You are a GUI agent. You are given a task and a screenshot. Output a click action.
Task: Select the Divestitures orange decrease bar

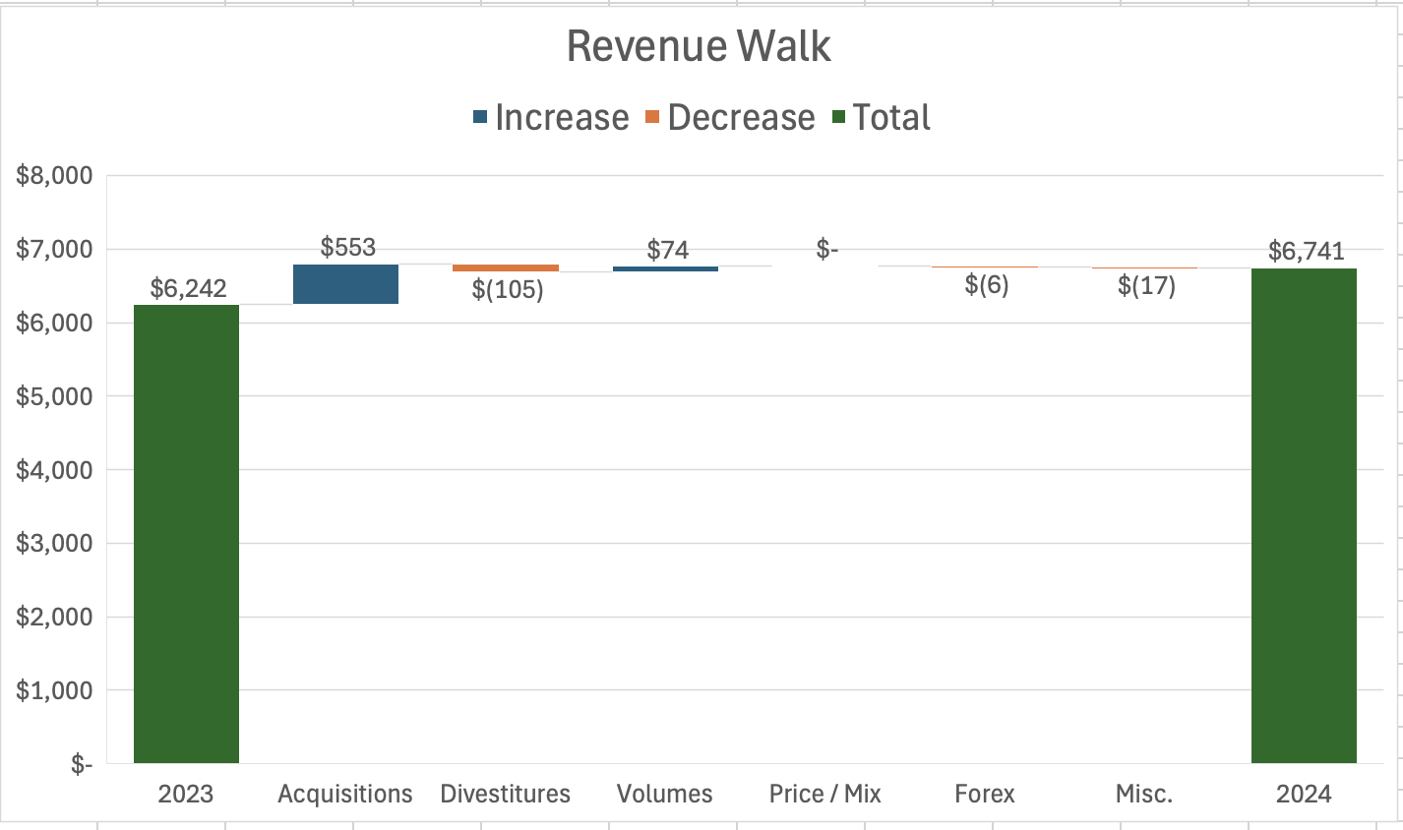click(505, 267)
